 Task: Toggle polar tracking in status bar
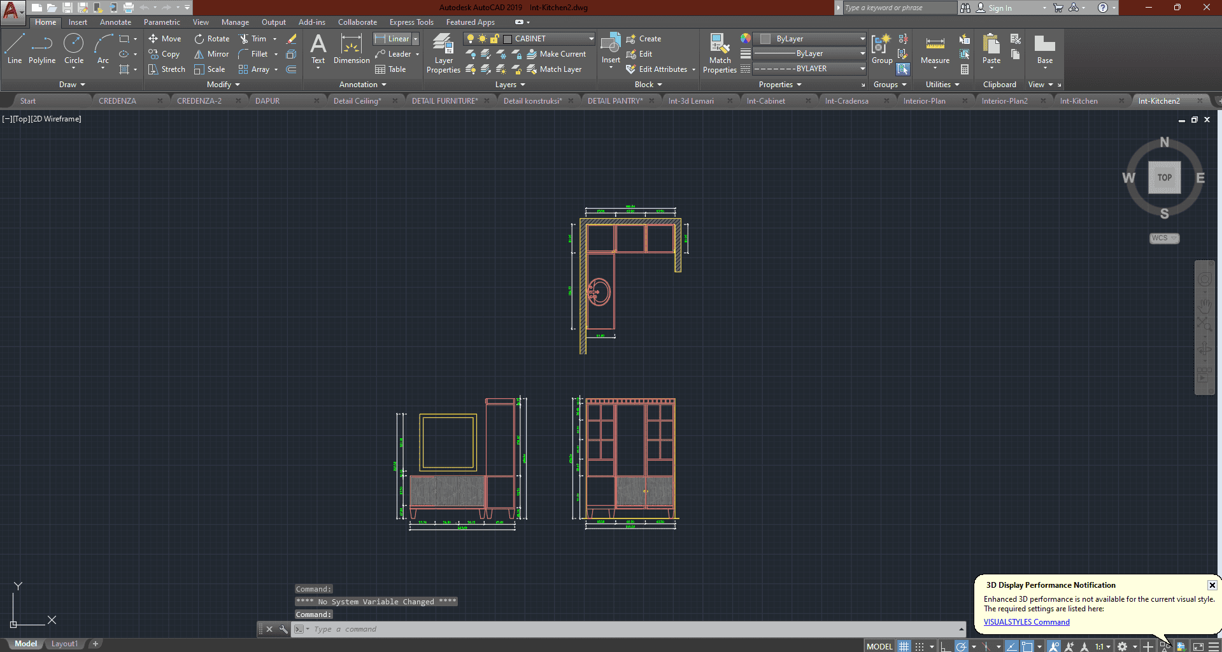pyautogui.click(x=962, y=646)
